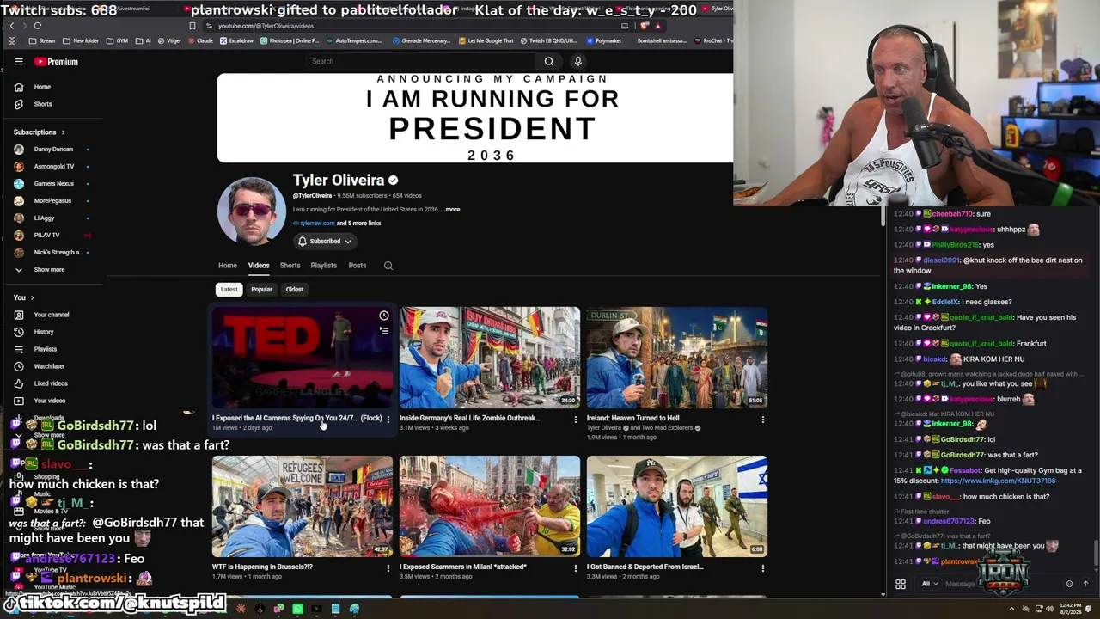Screen dimensions: 1100x619
Task: Add TED thumbnail video to Watch later
Action: [x=384, y=316]
